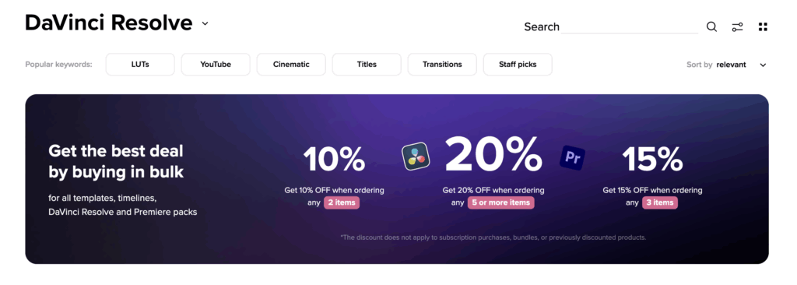The height and width of the screenshot is (285, 797).
Task: Select the LUTs keyword
Action: click(140, 65)
